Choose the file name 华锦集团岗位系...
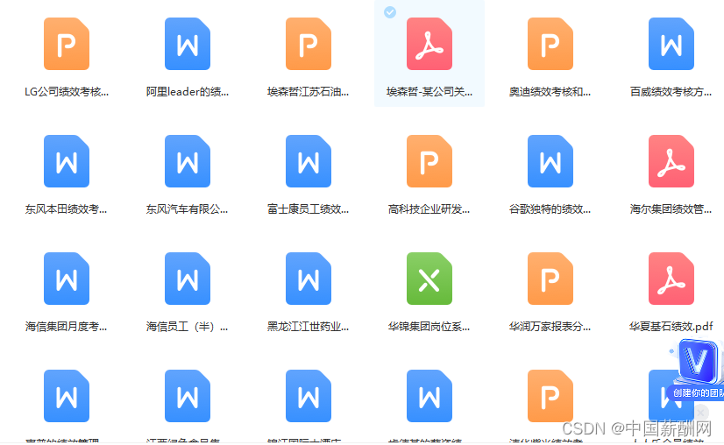Image resolution: width=724 pixels, height=445 pixels. (x=429, y=327)
